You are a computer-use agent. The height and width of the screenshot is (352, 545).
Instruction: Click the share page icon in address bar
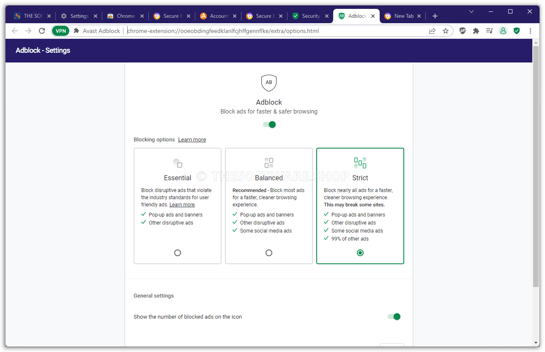pyautogui.click(x=432, y=31)
